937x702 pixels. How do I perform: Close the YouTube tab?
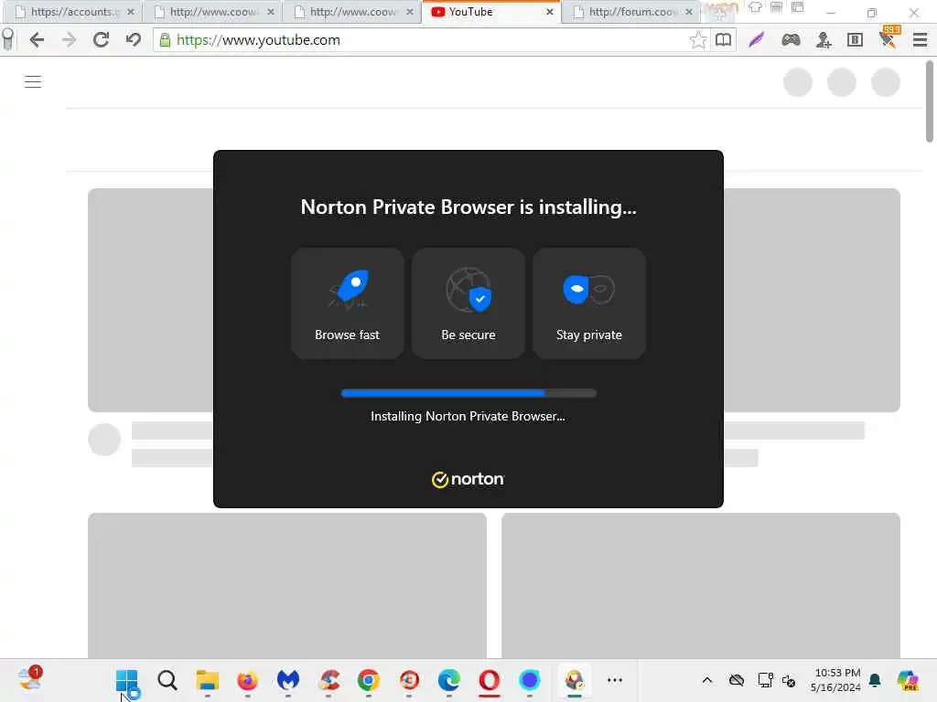point(550,12)
